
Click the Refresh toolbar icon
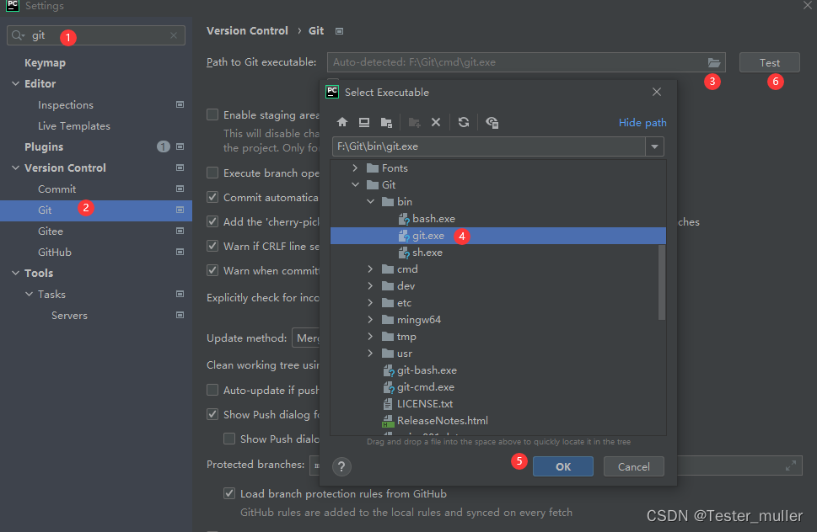[x=464, y=122]
